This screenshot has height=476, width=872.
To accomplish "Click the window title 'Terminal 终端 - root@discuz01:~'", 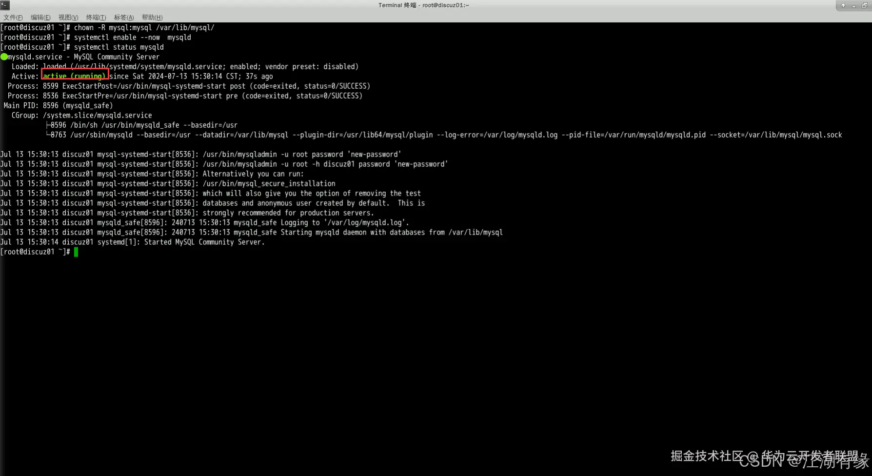I will coord(424,5).
